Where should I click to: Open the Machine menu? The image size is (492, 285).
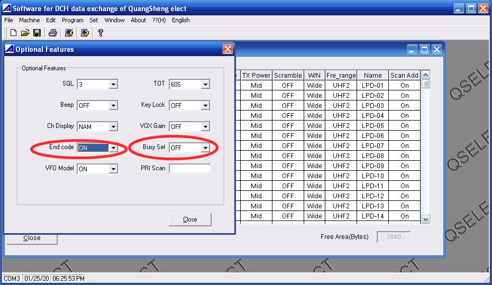coord(29,20)
